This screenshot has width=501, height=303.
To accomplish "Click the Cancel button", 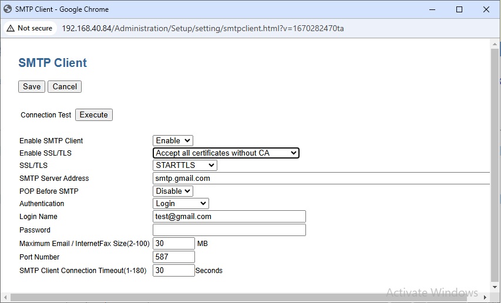I will pos(65,86).
